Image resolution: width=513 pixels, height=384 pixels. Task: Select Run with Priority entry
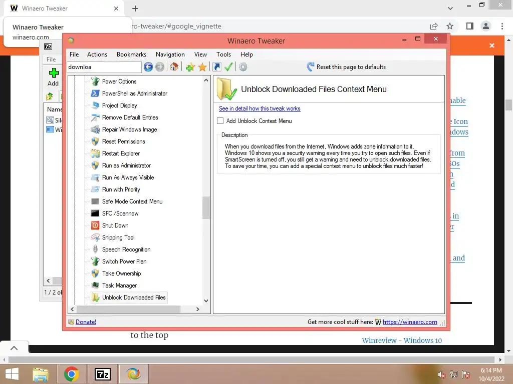(121, 189)
